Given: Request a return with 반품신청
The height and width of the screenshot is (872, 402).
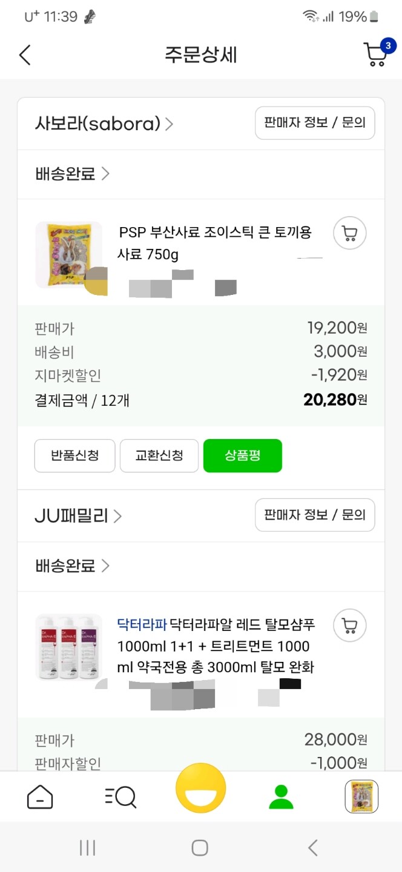Looking at the screenshot, I should tap(74, 455).
